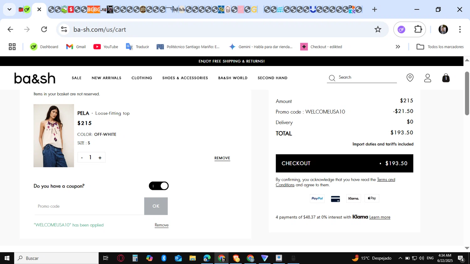Open the SHOES & ACCESSORIES menu
Screen dimensions: 470x264
tap(185, 78)
